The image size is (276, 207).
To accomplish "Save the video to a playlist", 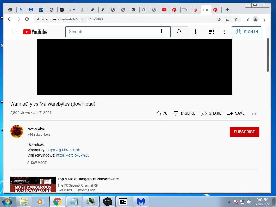I will (236, 113).
